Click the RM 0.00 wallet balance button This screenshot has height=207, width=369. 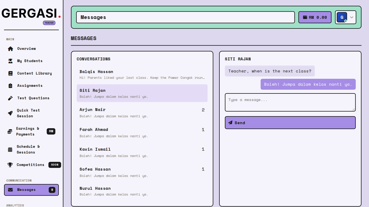tap(315, 17)
